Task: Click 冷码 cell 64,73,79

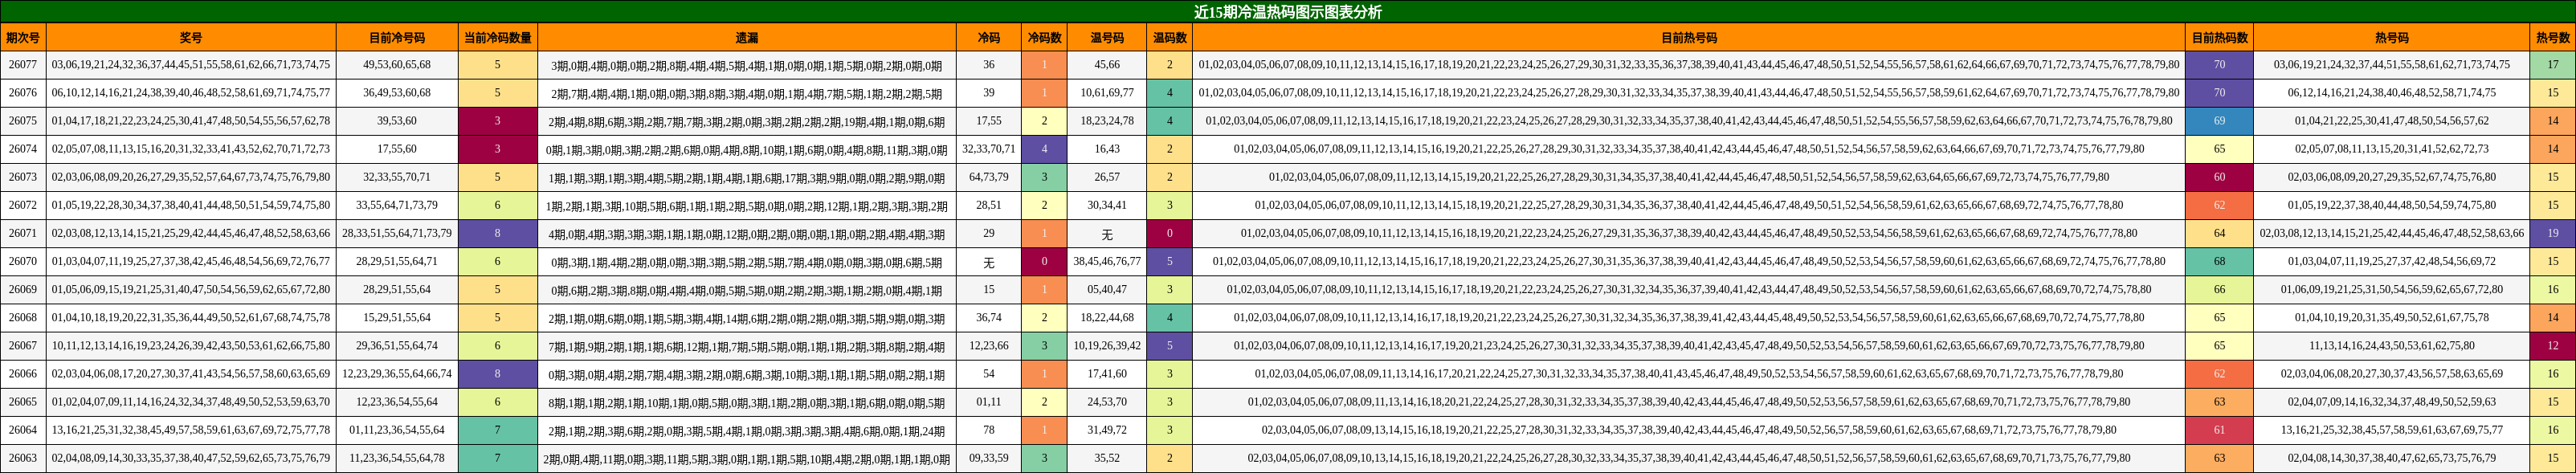Action: point(989,177)
